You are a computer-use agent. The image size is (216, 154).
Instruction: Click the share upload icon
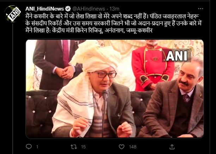point(172,147)
